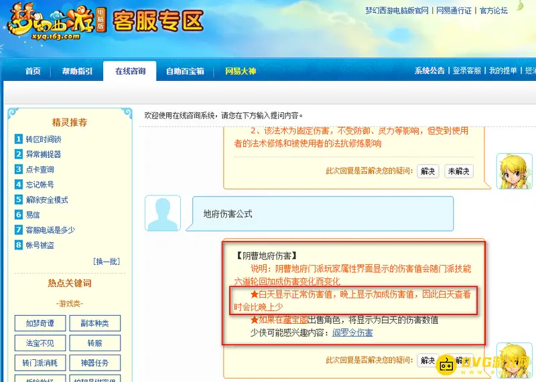Open the 阎罗令伤害 link
Viewport: 536px width, 382px height.
point(352,332)
